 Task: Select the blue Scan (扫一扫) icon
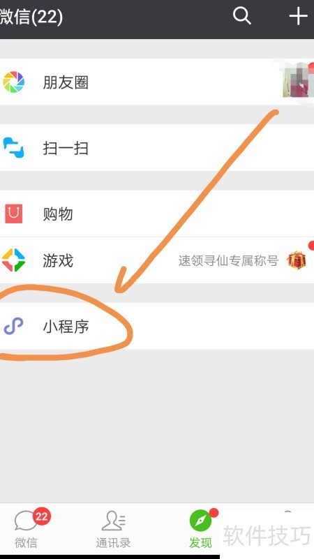[x=13, y=147]
